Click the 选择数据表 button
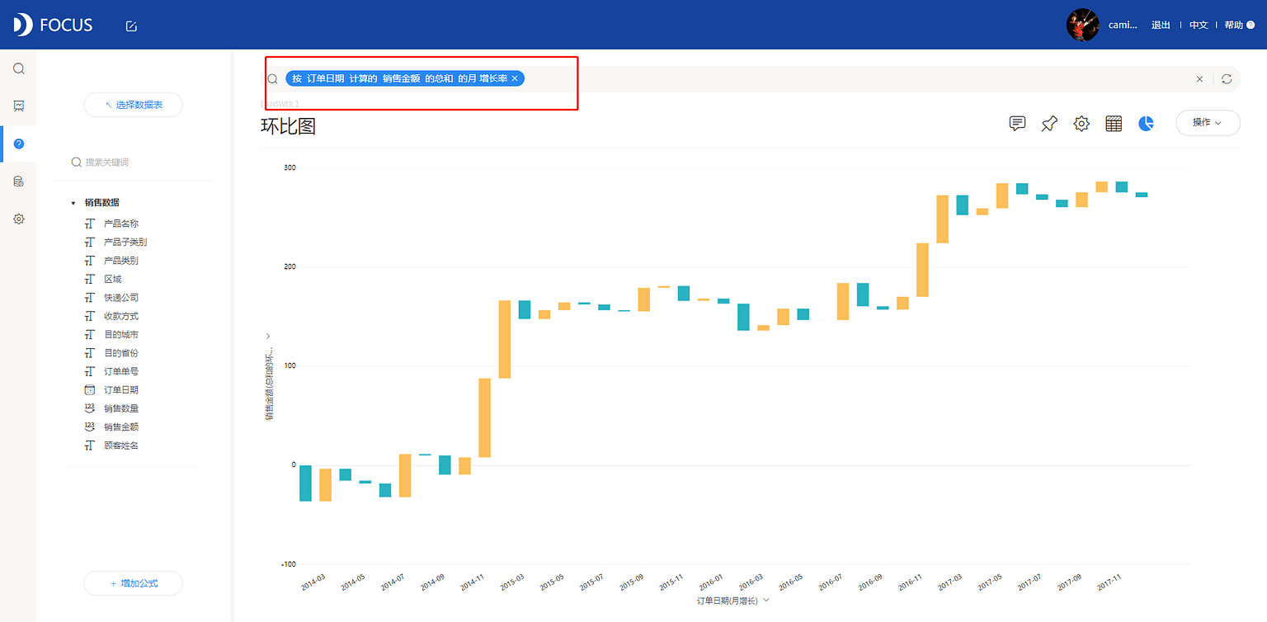Screen dimensions: 1267x622 coord(133,105)
